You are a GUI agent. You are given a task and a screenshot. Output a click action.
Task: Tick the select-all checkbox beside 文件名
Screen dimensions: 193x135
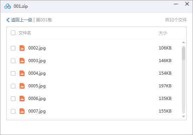click(x=13, y=33)
